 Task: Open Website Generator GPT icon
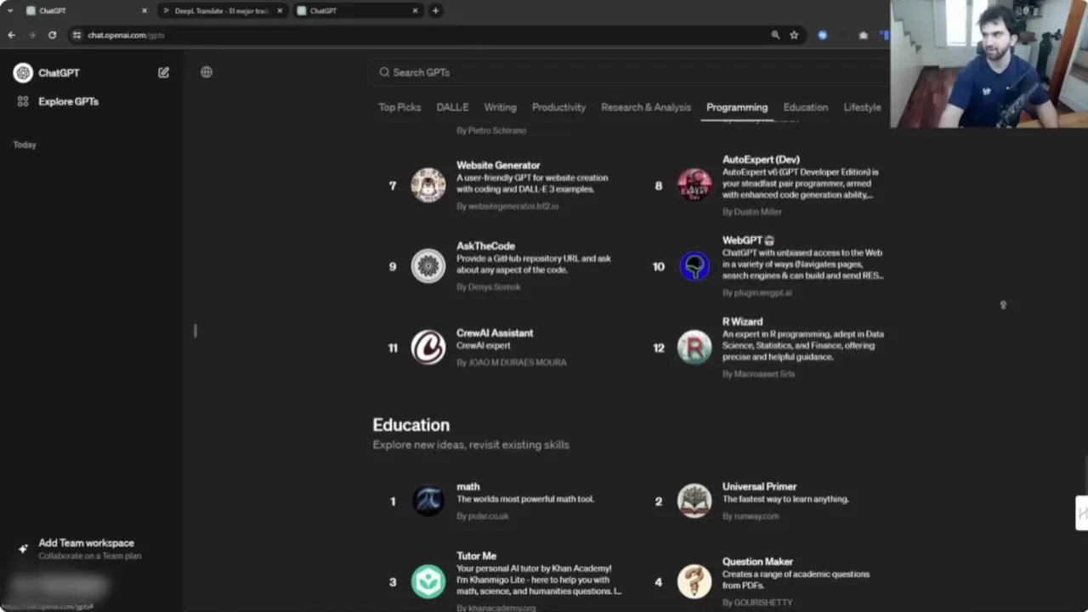pyautogui.click(x=428, y=184)
